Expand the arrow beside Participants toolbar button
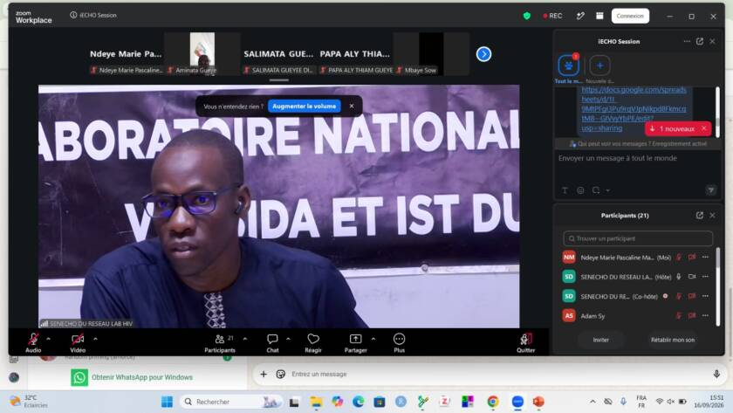733x413 pixels. coord(245,339)
